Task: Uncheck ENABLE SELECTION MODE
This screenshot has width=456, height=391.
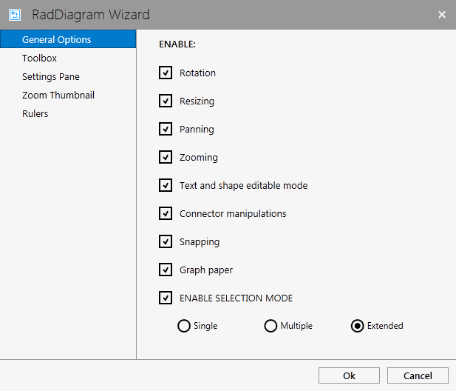Action: click(x=166, y=298)
